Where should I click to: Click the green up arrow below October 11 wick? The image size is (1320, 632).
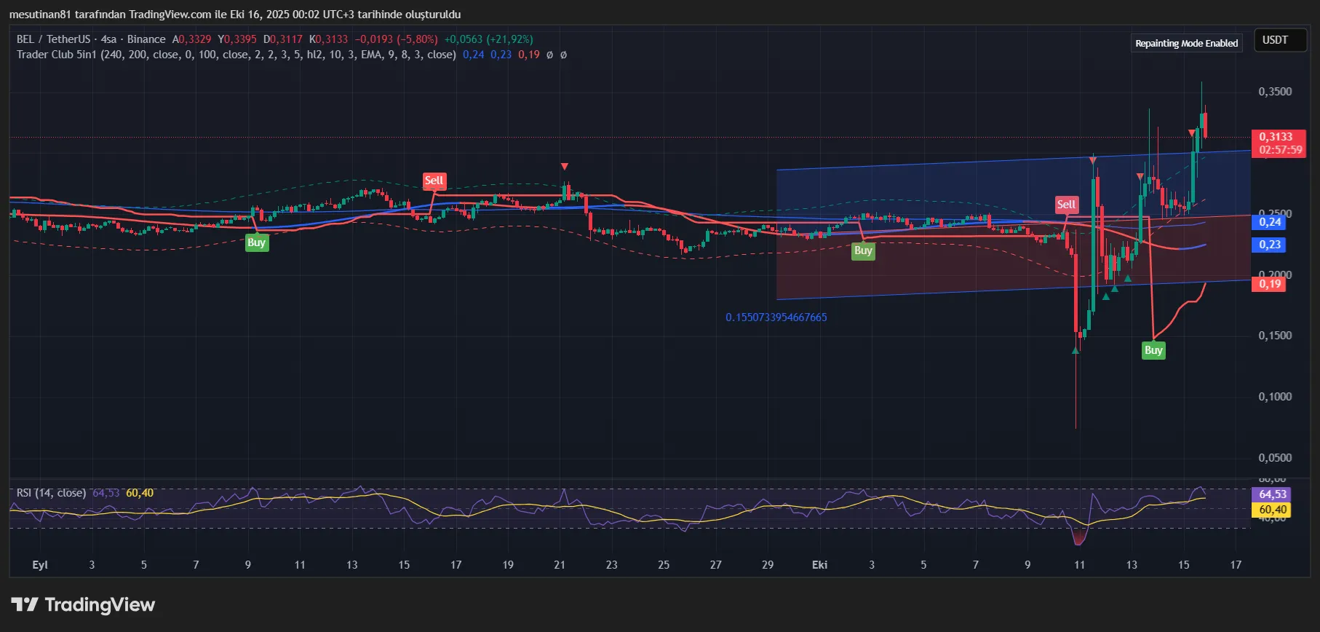(1076, 350)
